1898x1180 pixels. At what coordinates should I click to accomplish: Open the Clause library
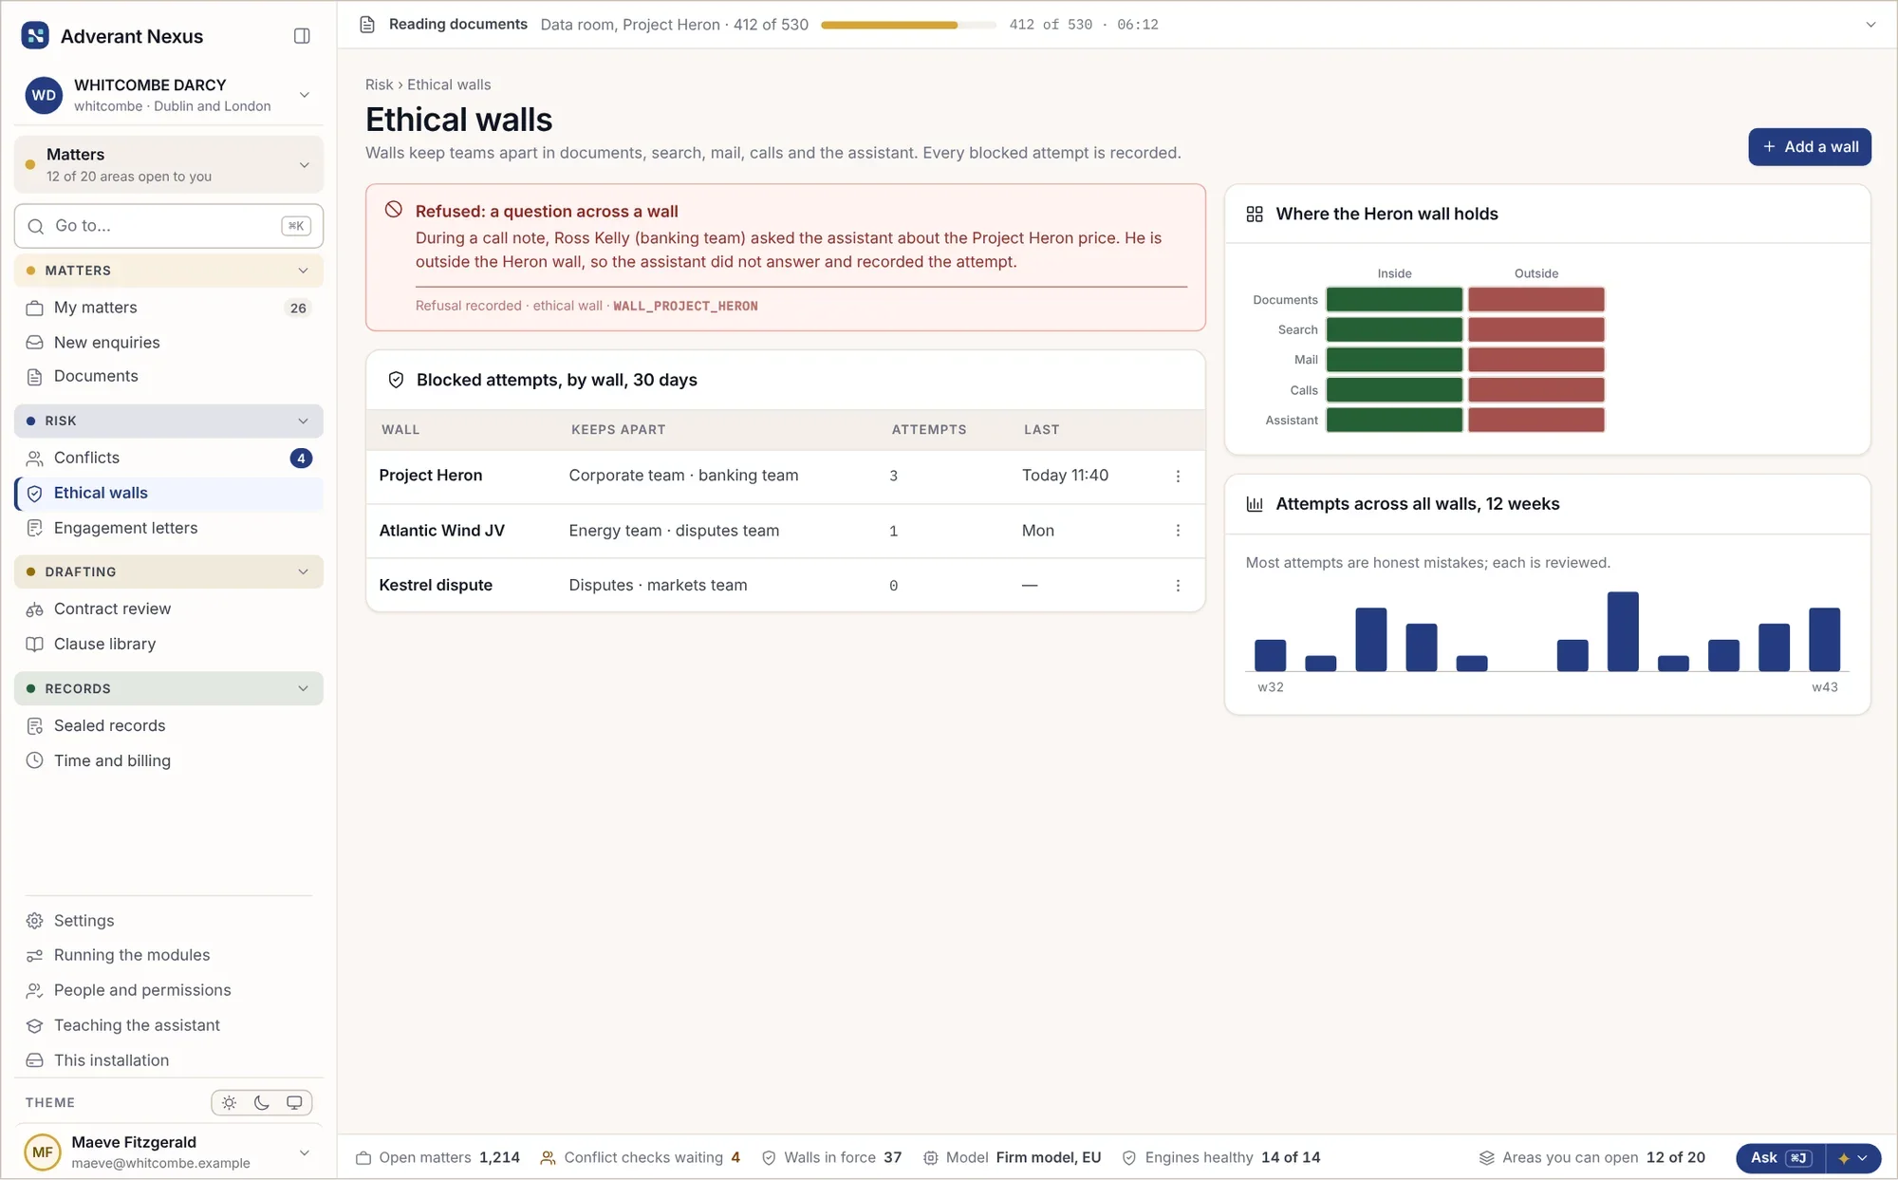pyautogui.click(x=169, y=644)
